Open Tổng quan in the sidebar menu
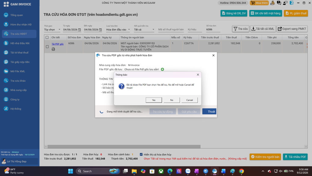 pos(16,15)
